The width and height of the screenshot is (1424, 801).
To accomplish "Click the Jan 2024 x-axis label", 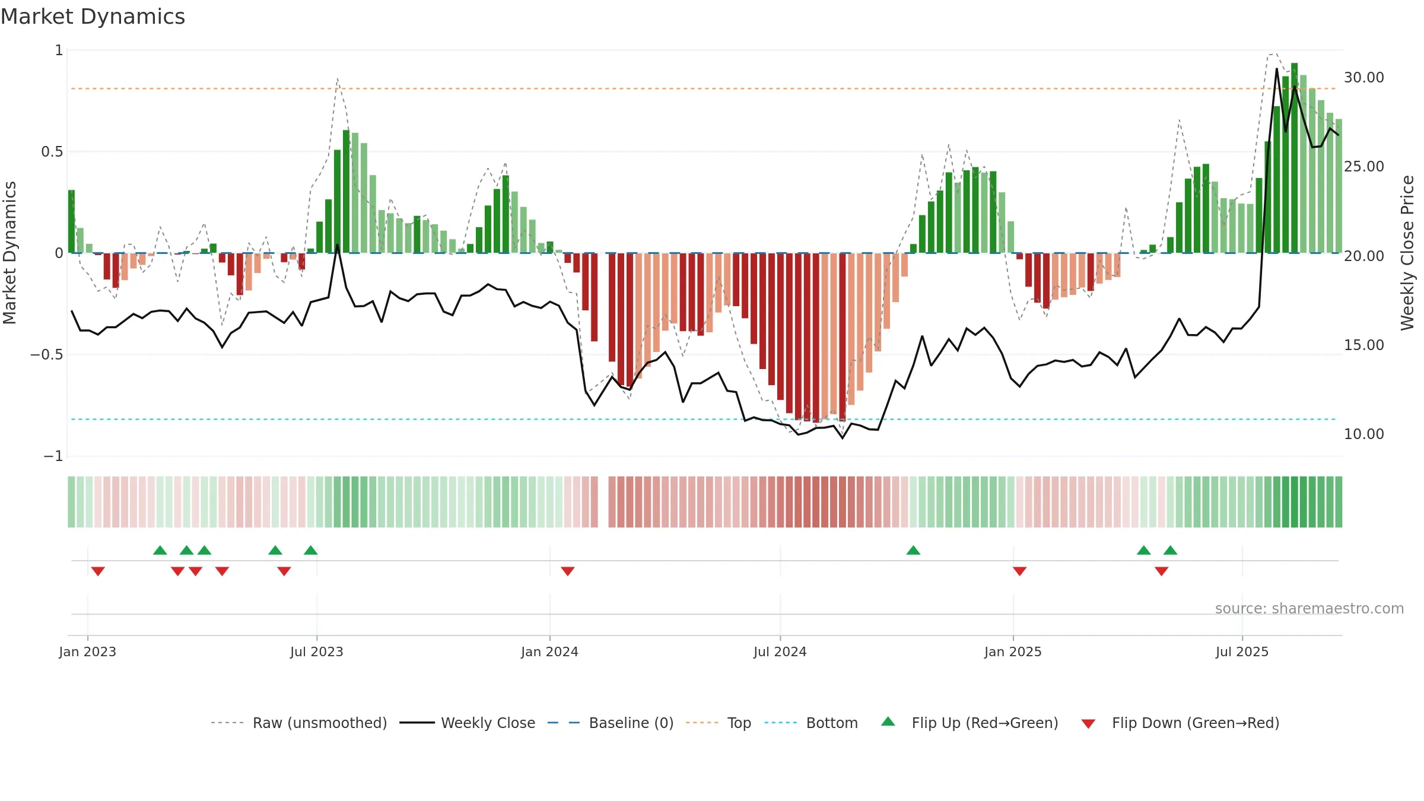I will [x=550, y=651].
